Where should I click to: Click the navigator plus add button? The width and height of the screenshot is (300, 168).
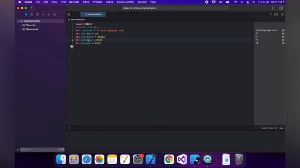(x=18, y=150)
